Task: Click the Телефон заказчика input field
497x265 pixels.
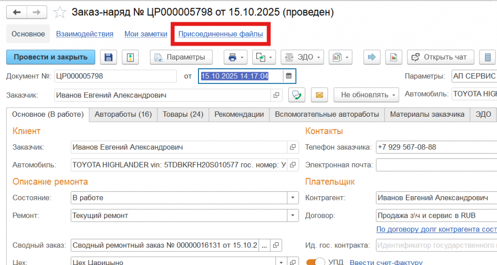Action: click(436, 147)
